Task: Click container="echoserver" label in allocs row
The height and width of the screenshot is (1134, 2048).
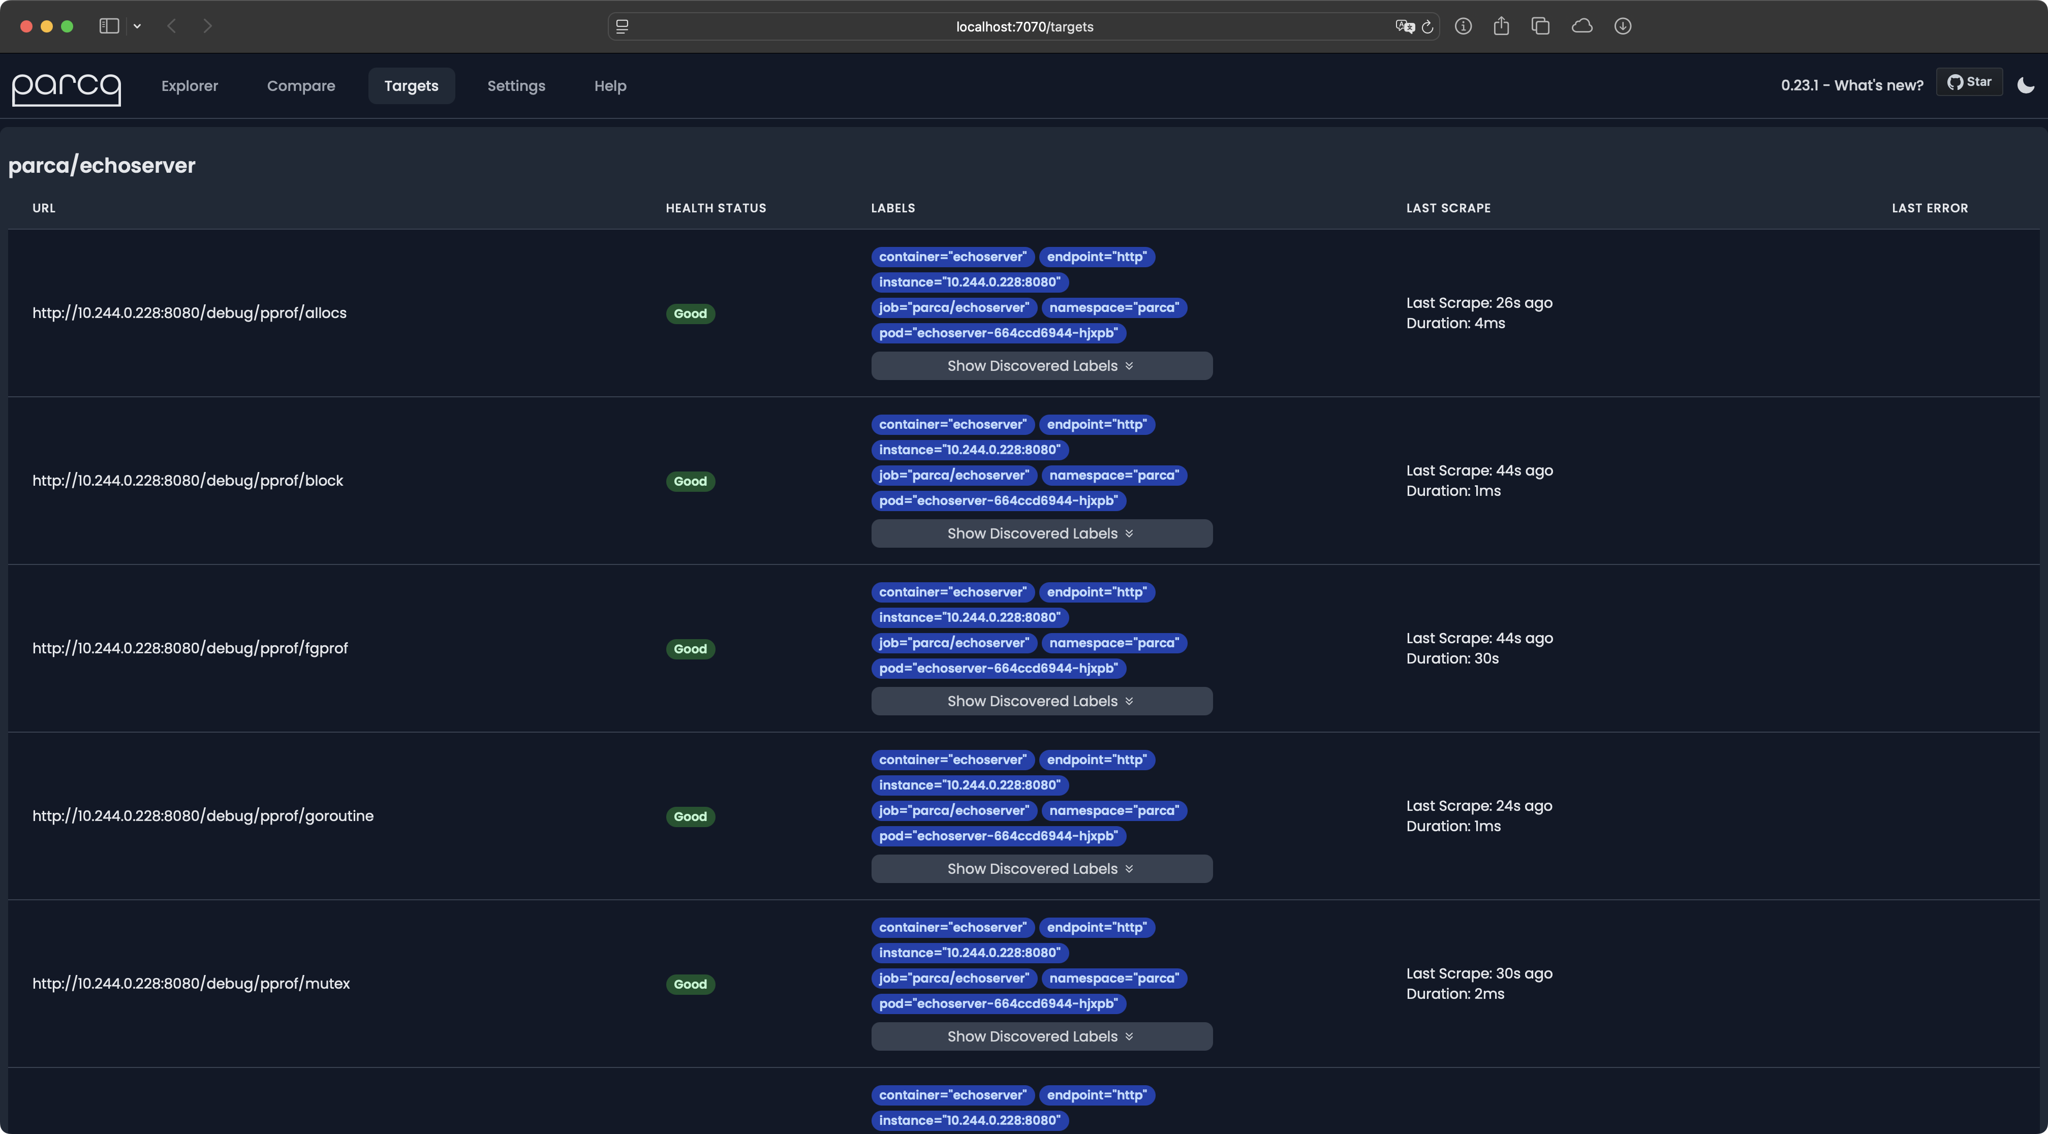Action: tap(952, 257)
